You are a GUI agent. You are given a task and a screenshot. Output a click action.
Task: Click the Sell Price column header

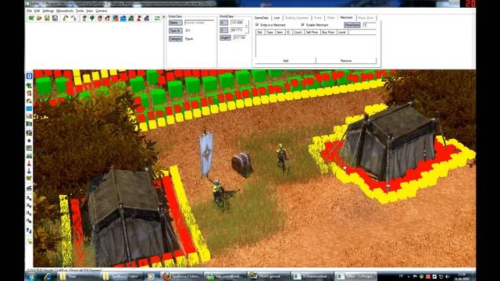[312, 32]
